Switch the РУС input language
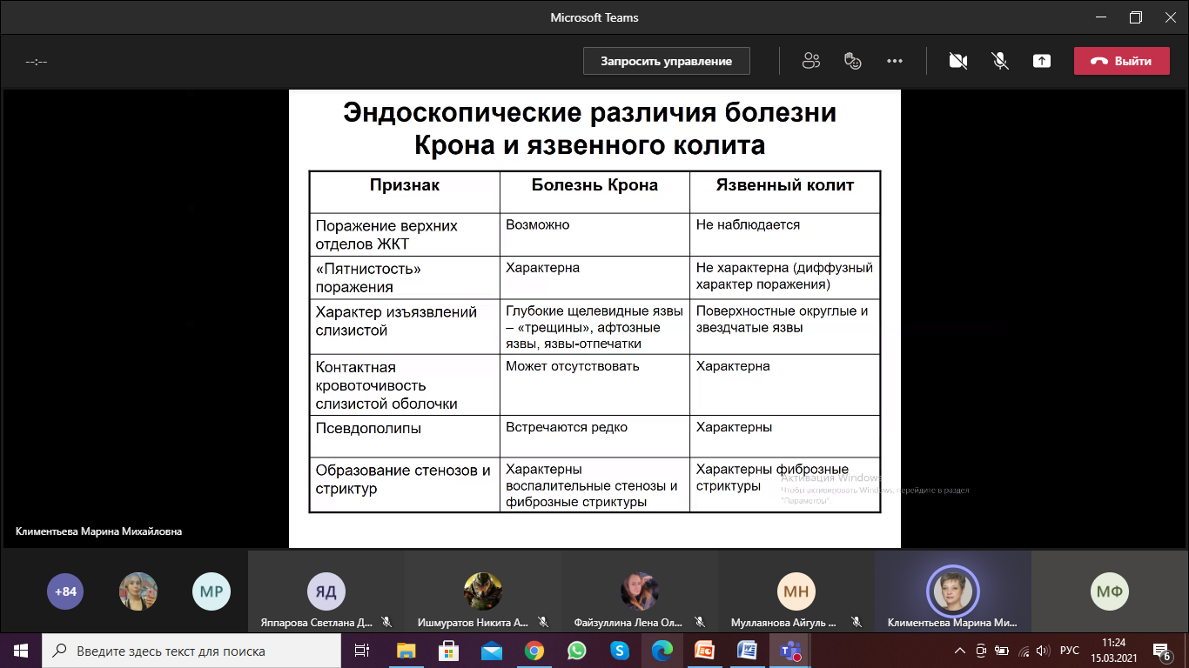This screenshot has width=1189, height=668. (1070, 651)
